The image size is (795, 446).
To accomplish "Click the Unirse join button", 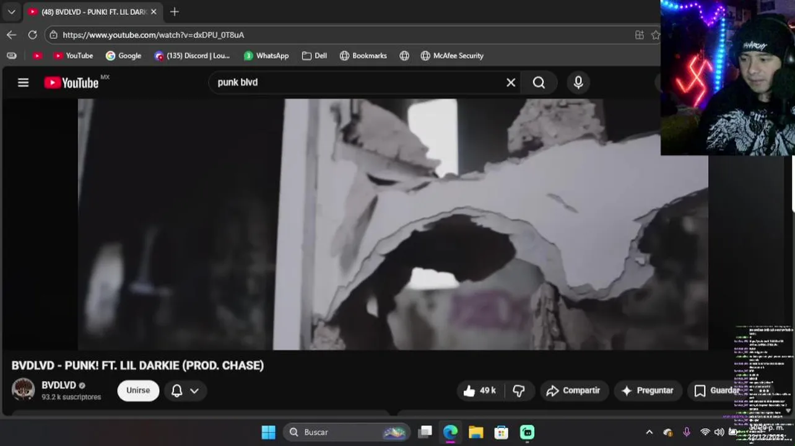I will pyautogui.click(x=138, y=391).
